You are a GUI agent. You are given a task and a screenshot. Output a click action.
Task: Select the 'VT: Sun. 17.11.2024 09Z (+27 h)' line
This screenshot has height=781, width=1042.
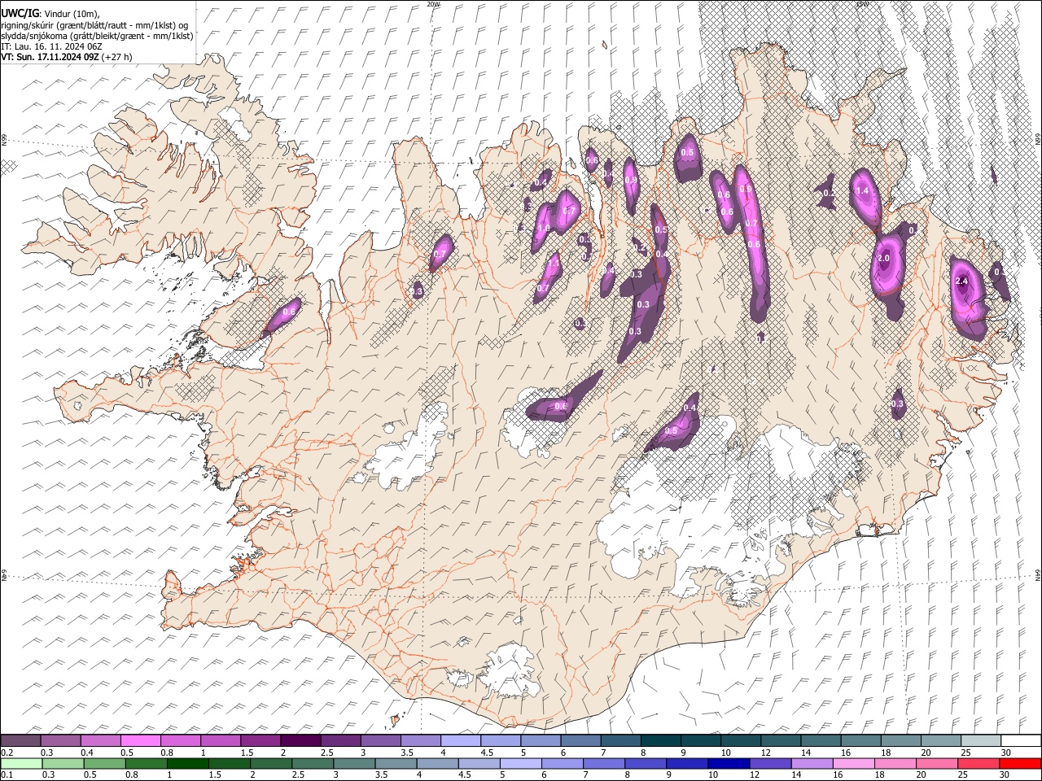(67, 57)
